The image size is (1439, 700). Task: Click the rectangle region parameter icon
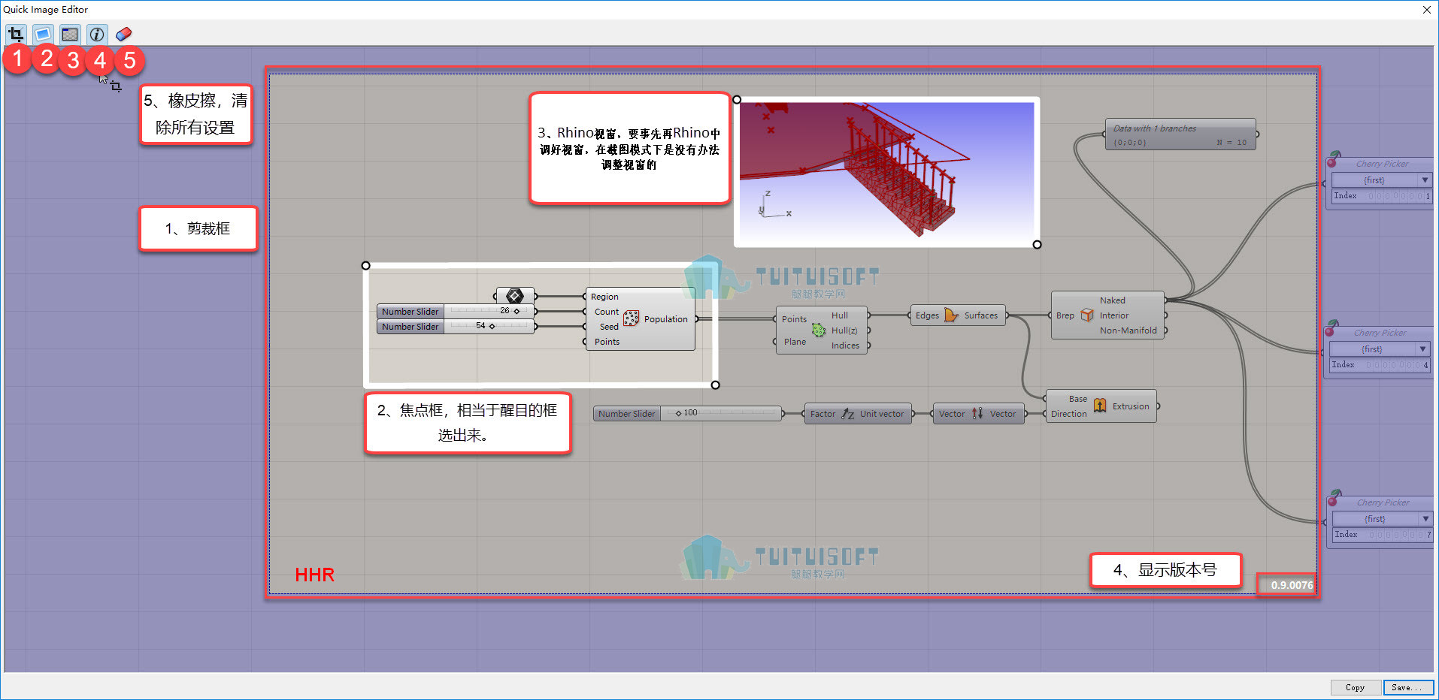click(515, 296)
